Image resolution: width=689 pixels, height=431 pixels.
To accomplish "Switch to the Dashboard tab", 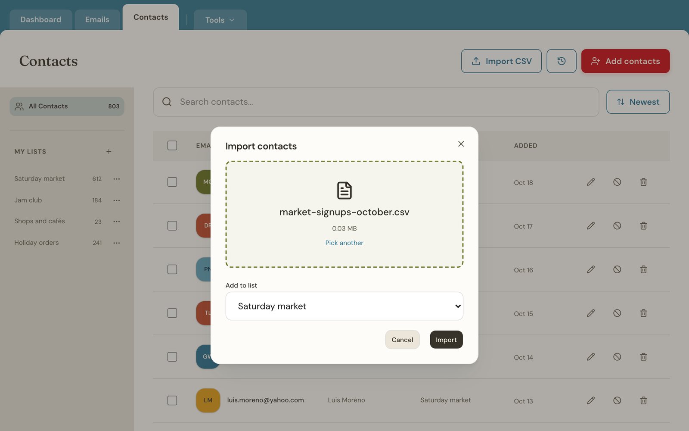I will (x=41, y=20).
